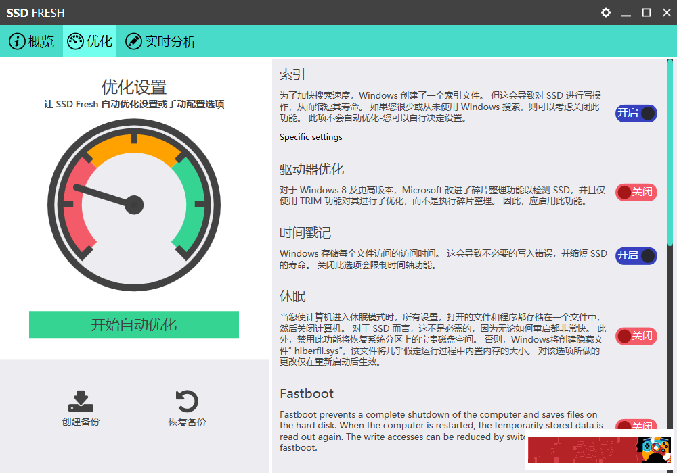677x473 pixels.
Task: Toggle the 索引 switch showing 开启
Action: coord(636,114)
